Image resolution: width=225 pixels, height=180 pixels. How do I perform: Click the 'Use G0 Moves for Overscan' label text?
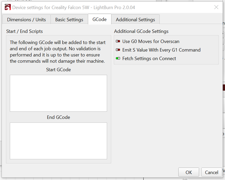151,41
